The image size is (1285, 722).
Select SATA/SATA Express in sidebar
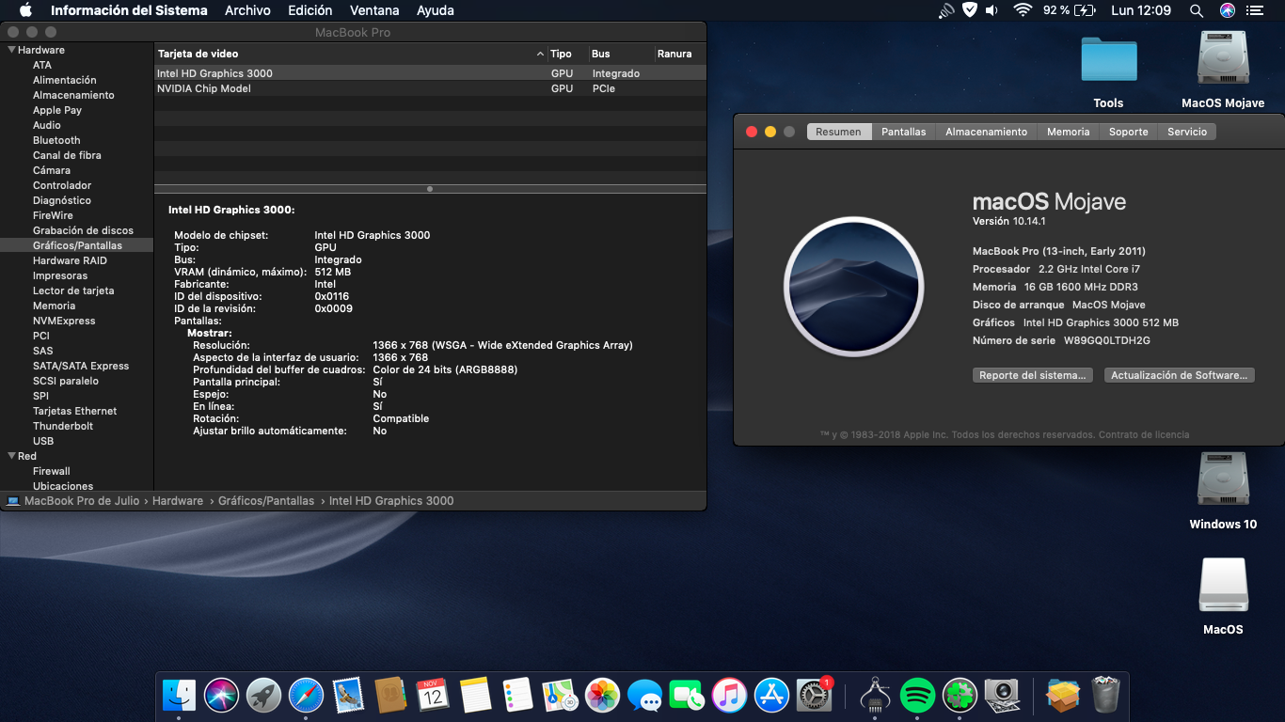(x=81, y=366)
